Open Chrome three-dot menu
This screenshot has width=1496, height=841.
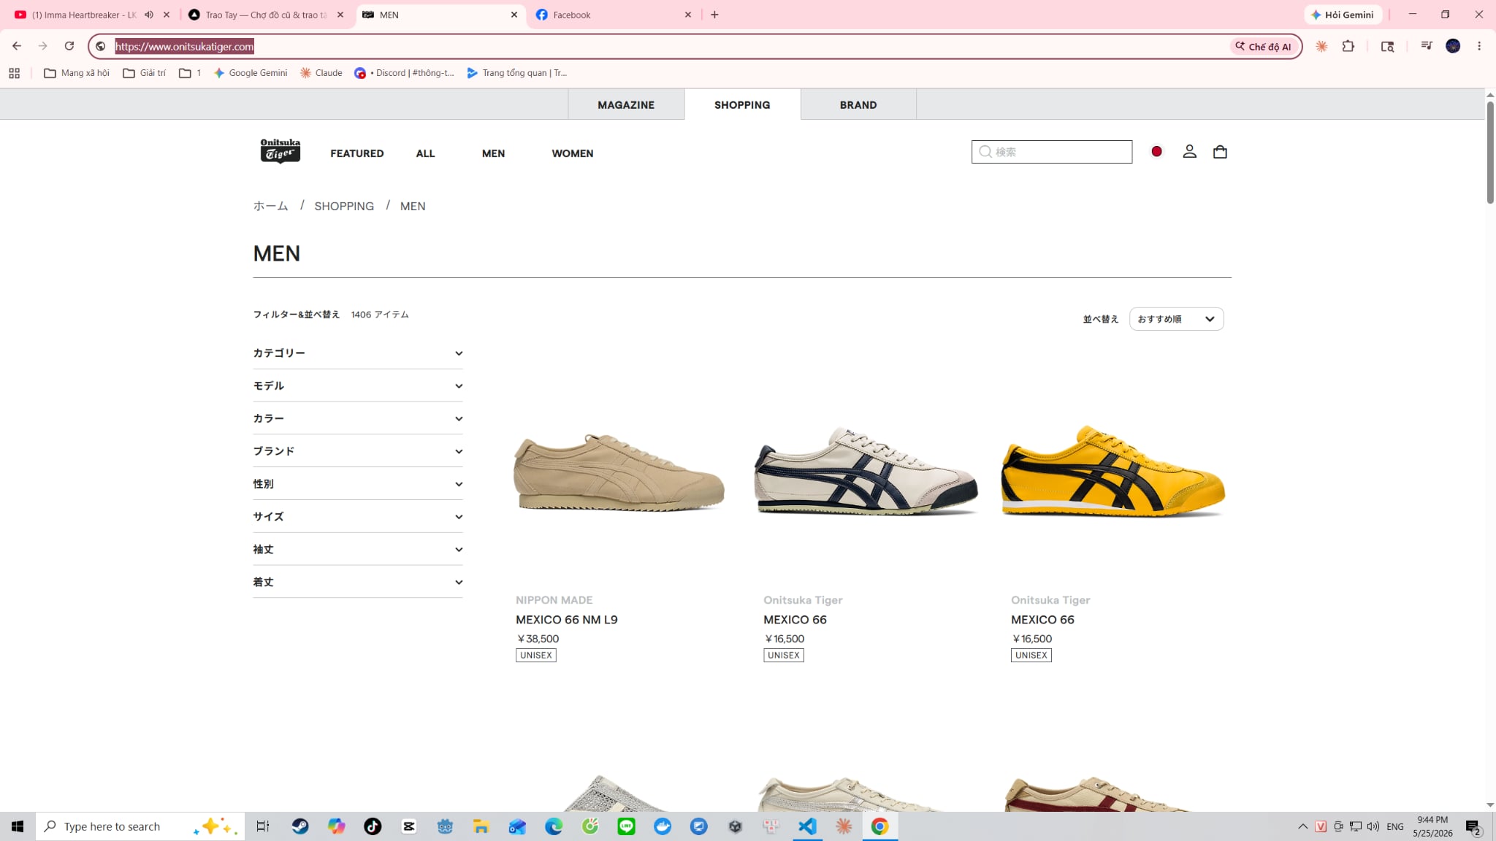click(x=1479, y=46)
